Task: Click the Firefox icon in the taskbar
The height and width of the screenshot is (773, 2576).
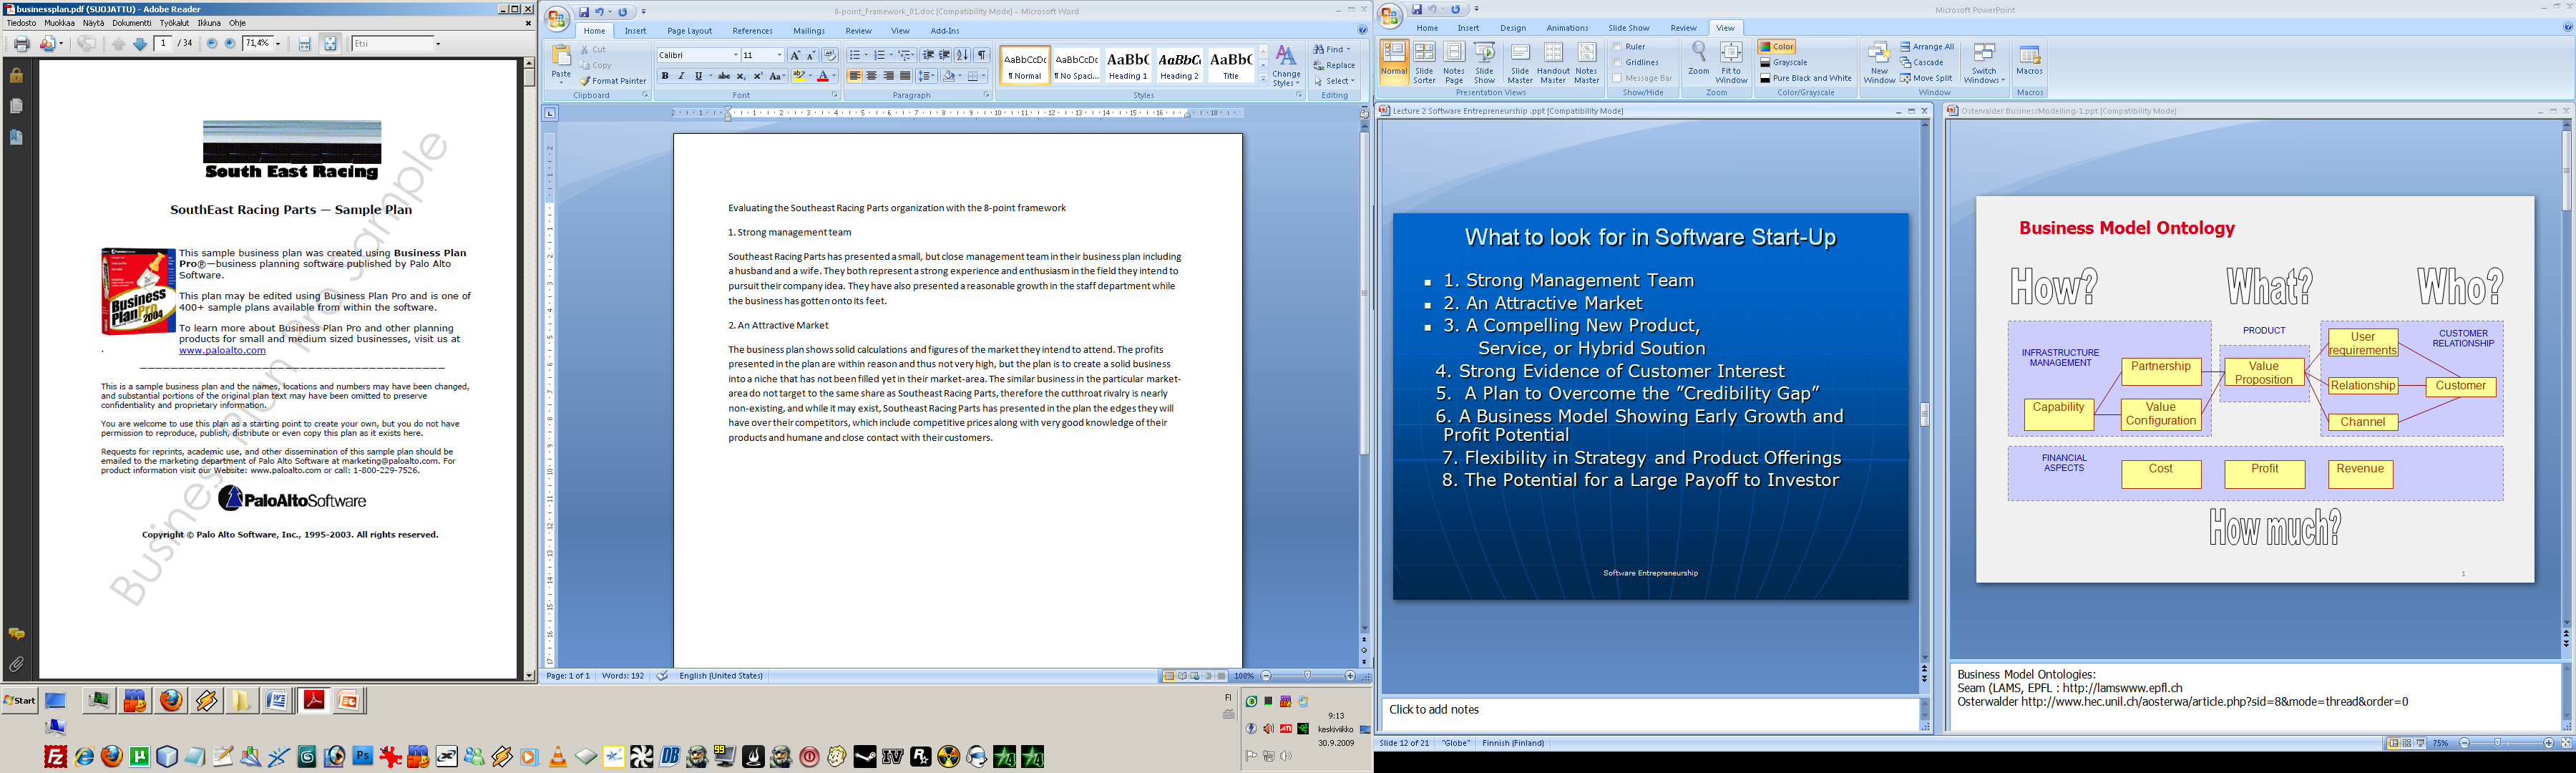Action: tap(172, 701)
